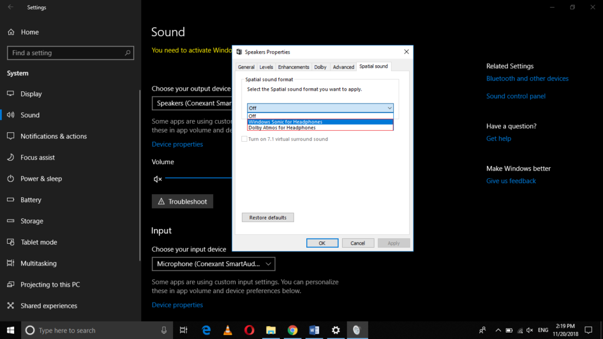Switch to the Advanced tab

343,67
